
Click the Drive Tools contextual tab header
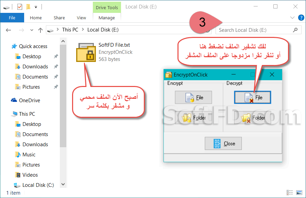click(107, 7)
